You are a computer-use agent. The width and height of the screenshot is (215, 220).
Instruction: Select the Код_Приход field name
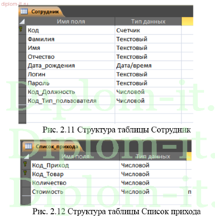75,165
